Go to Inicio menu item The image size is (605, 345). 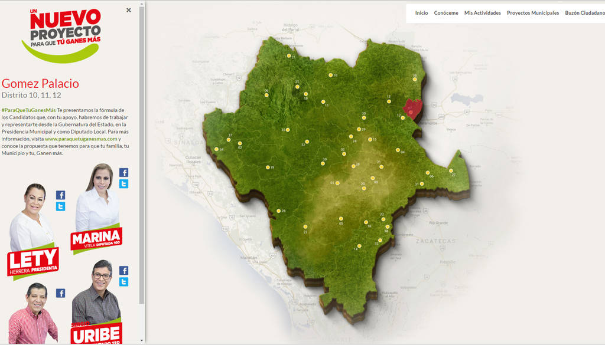click(421, 13)
